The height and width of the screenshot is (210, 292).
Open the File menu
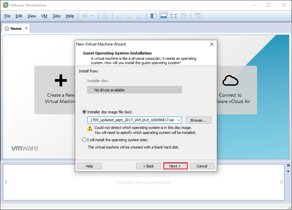[7, 16]
